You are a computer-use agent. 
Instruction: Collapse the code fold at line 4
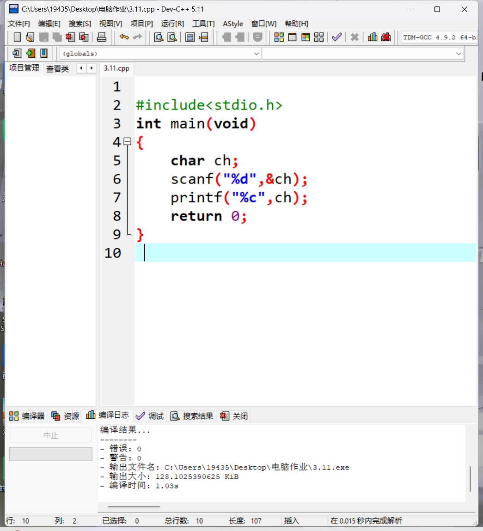128,141
